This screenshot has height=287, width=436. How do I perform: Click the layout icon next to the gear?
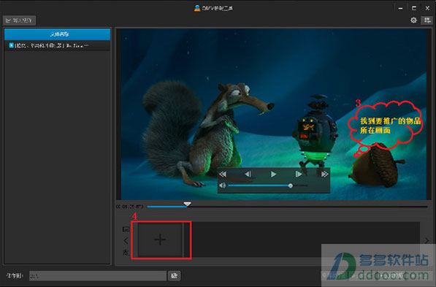(x=427, y=20)
